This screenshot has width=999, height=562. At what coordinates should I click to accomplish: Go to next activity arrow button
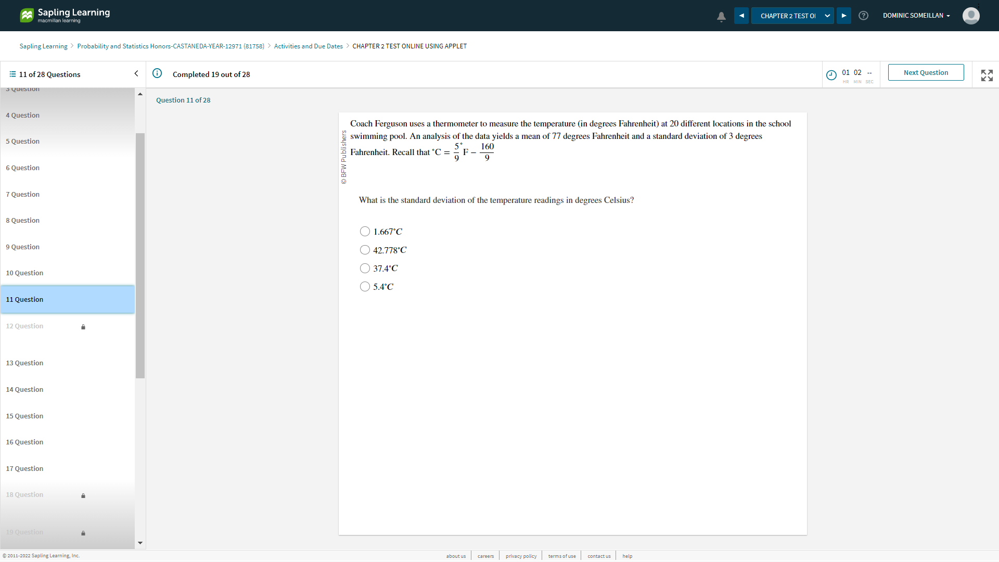click(x=844, y=16)
